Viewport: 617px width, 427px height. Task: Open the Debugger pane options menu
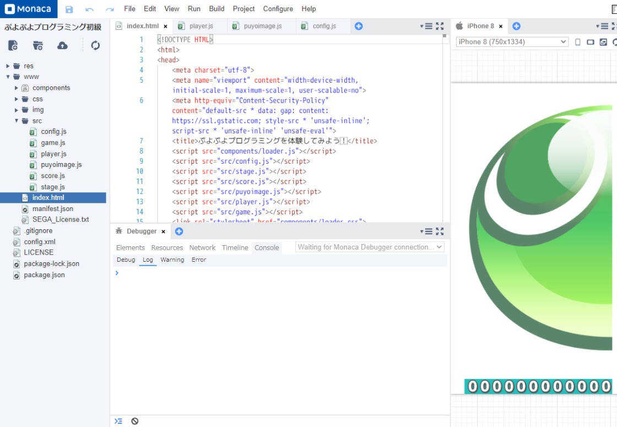426,231
